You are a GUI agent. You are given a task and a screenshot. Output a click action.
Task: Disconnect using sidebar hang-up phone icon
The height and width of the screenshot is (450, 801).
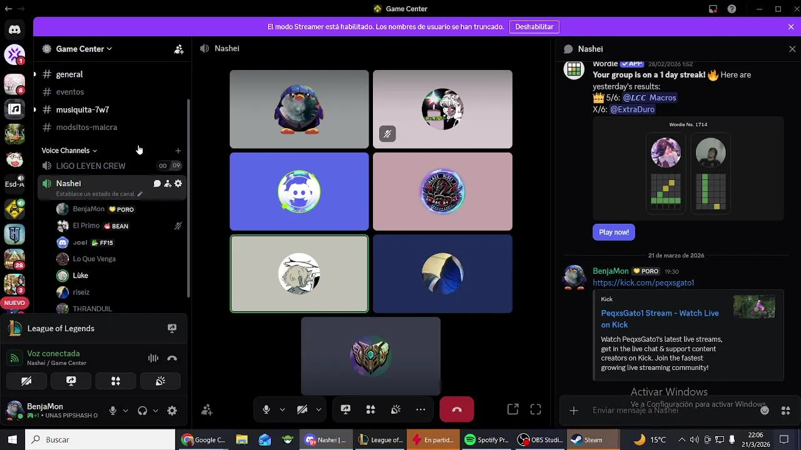pos(172,358)
